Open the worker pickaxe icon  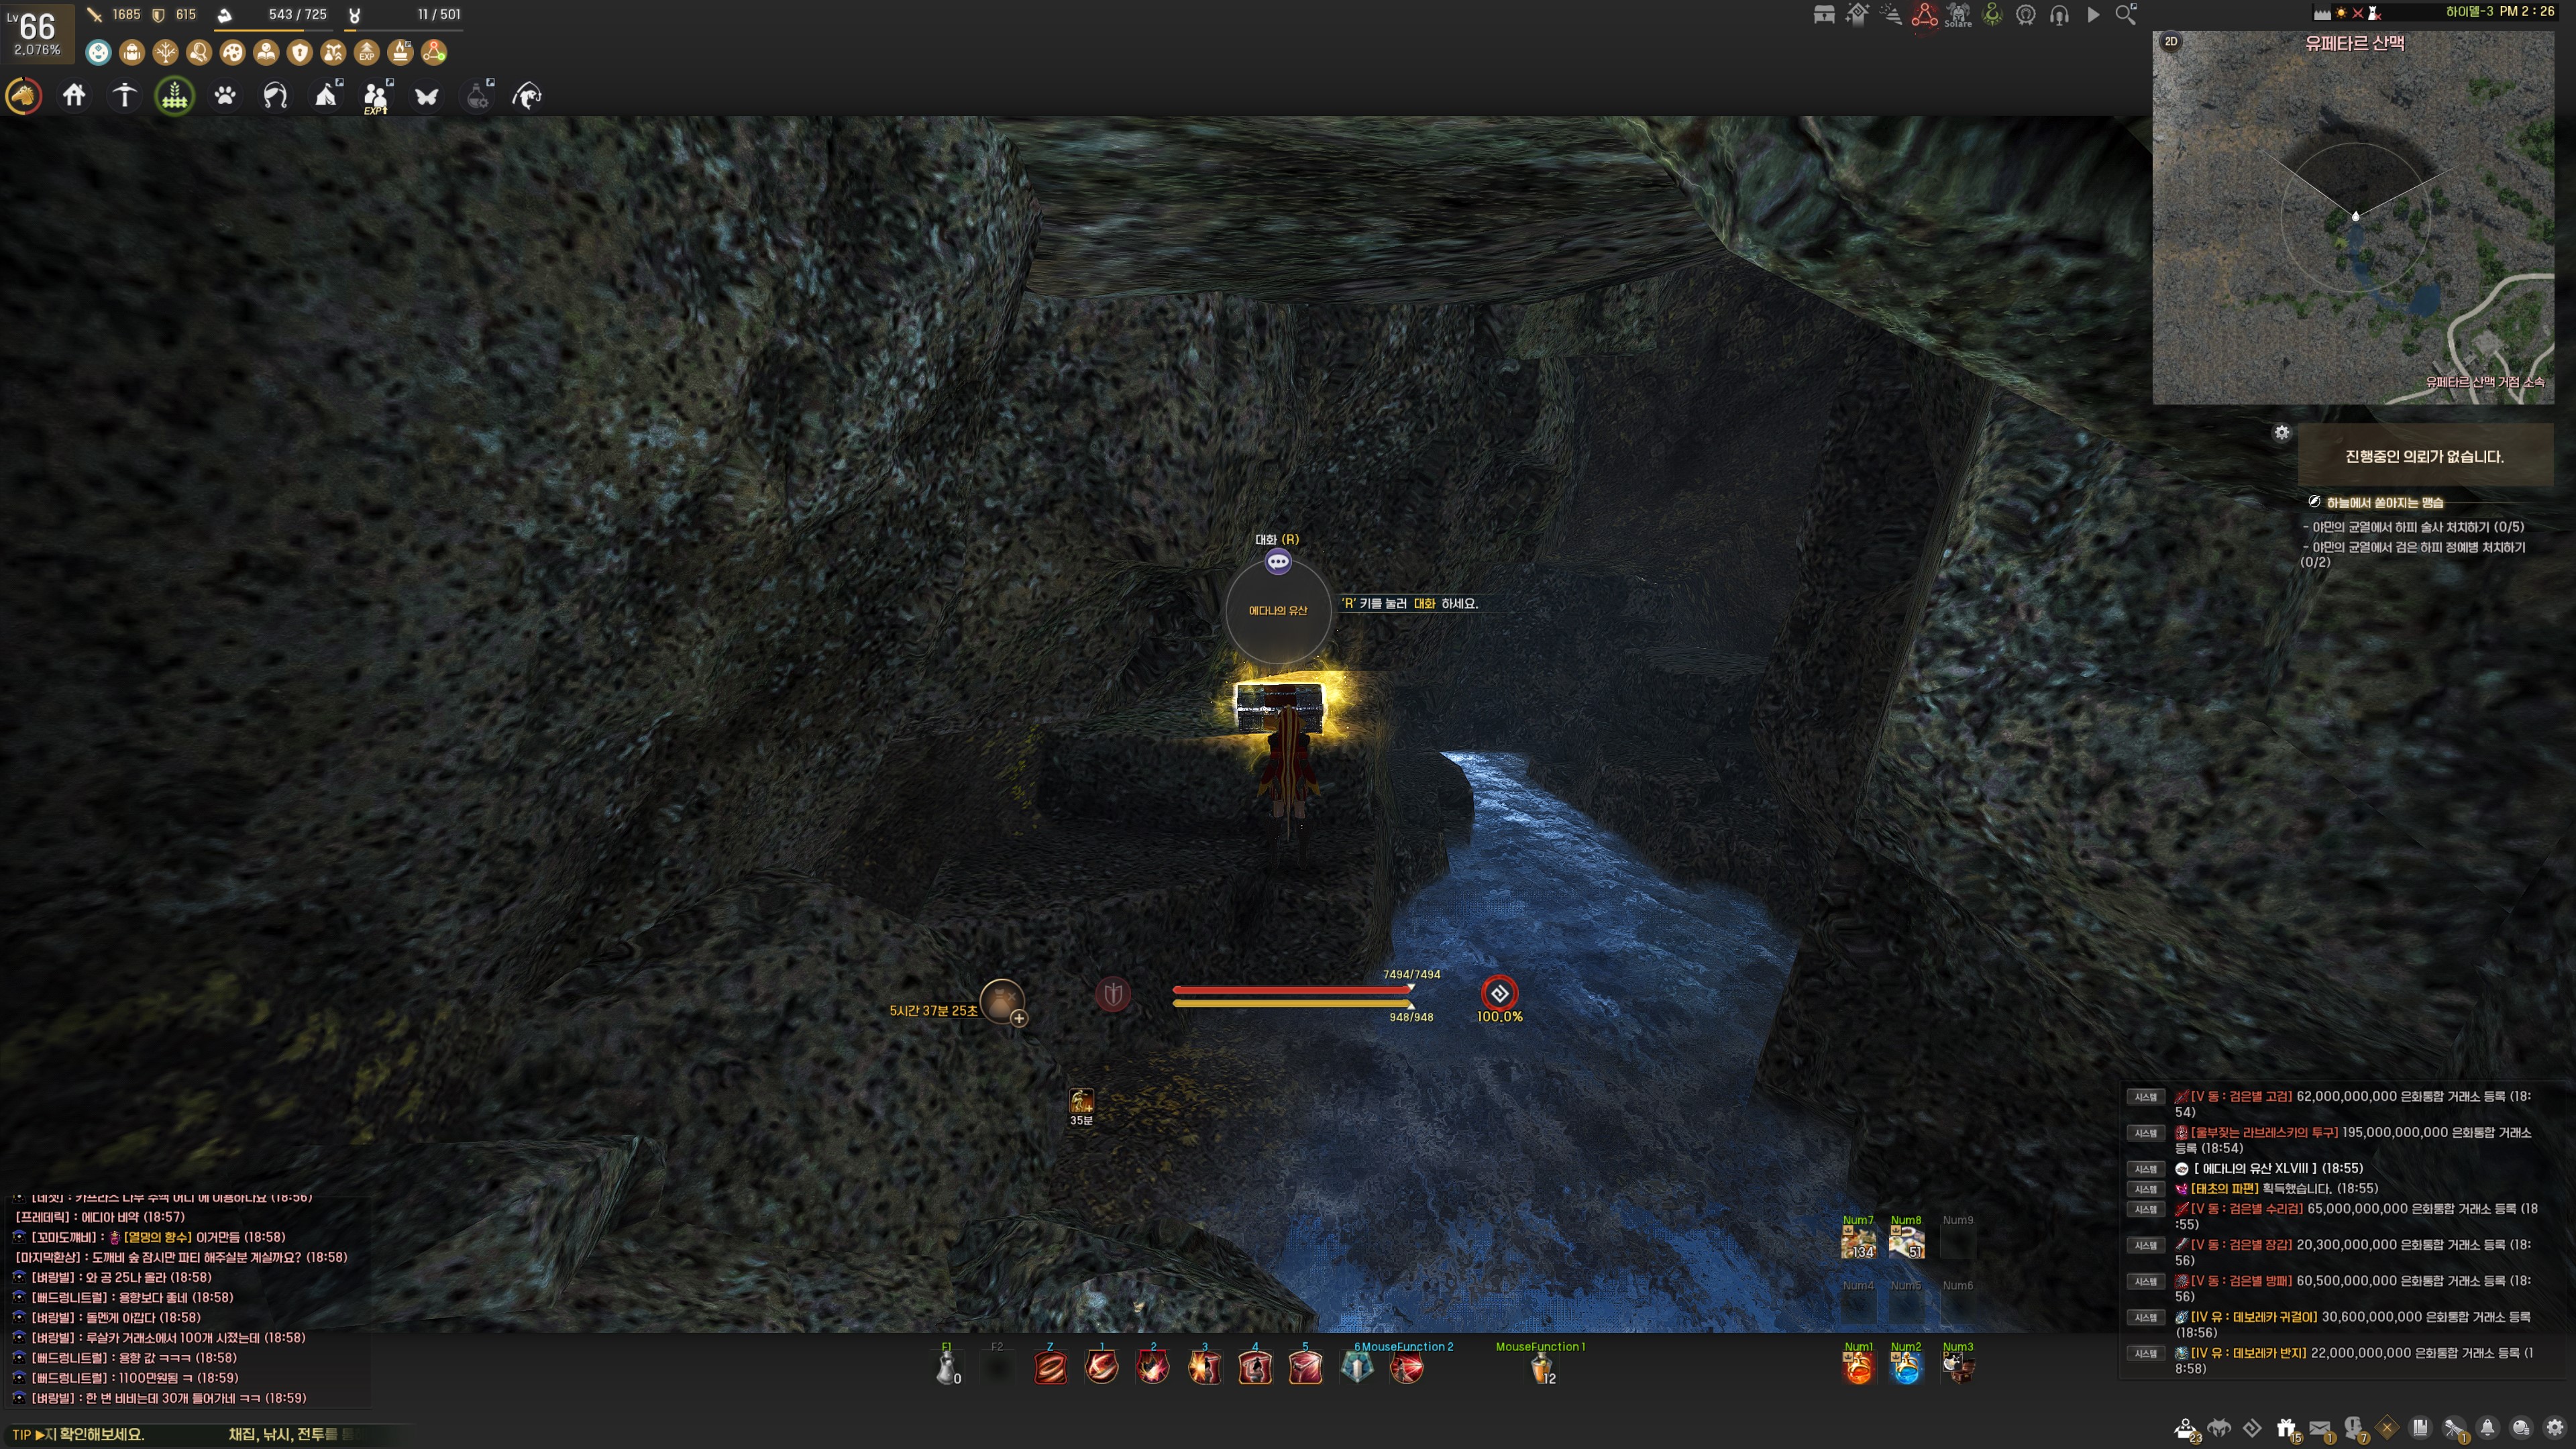tap(124, 96)
